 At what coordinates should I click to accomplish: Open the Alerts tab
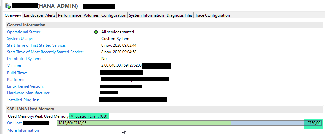coord(50,15)
